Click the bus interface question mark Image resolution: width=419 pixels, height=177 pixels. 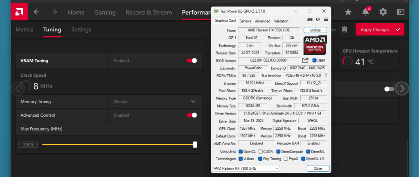click(326, 75)
